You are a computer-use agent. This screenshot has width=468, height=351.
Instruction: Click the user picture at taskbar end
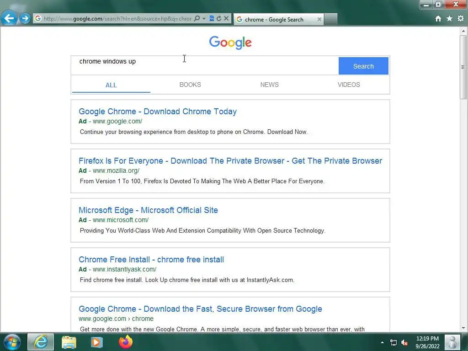point(452,342)
